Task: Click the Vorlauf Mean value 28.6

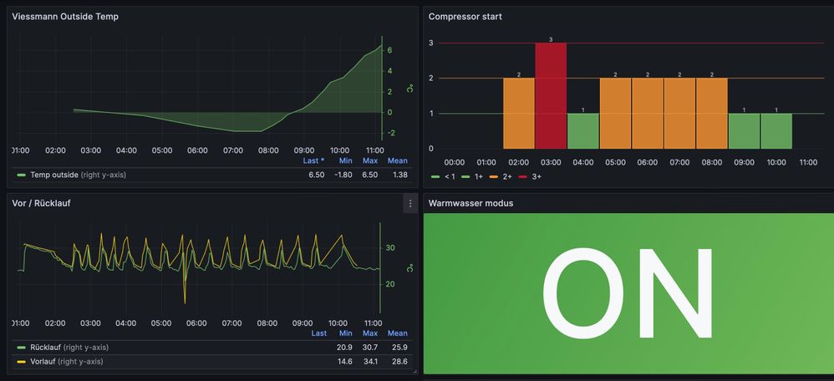Action: point(399,362)
